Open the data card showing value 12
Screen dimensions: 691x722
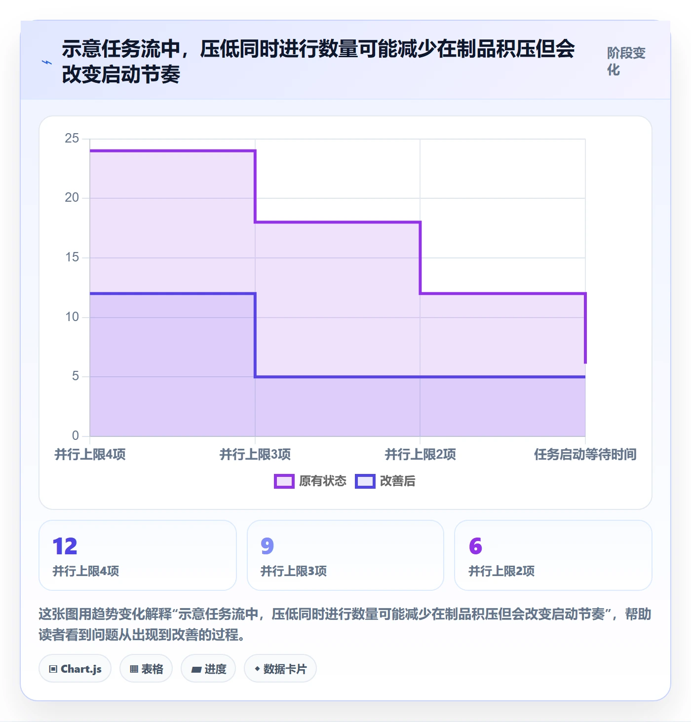pyautogui.click(x=138, y=555)
